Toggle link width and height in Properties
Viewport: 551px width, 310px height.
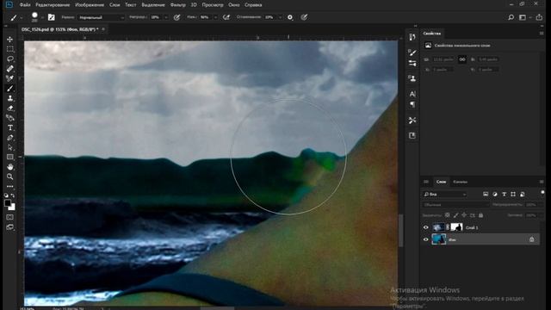click(x=462, y=59)
